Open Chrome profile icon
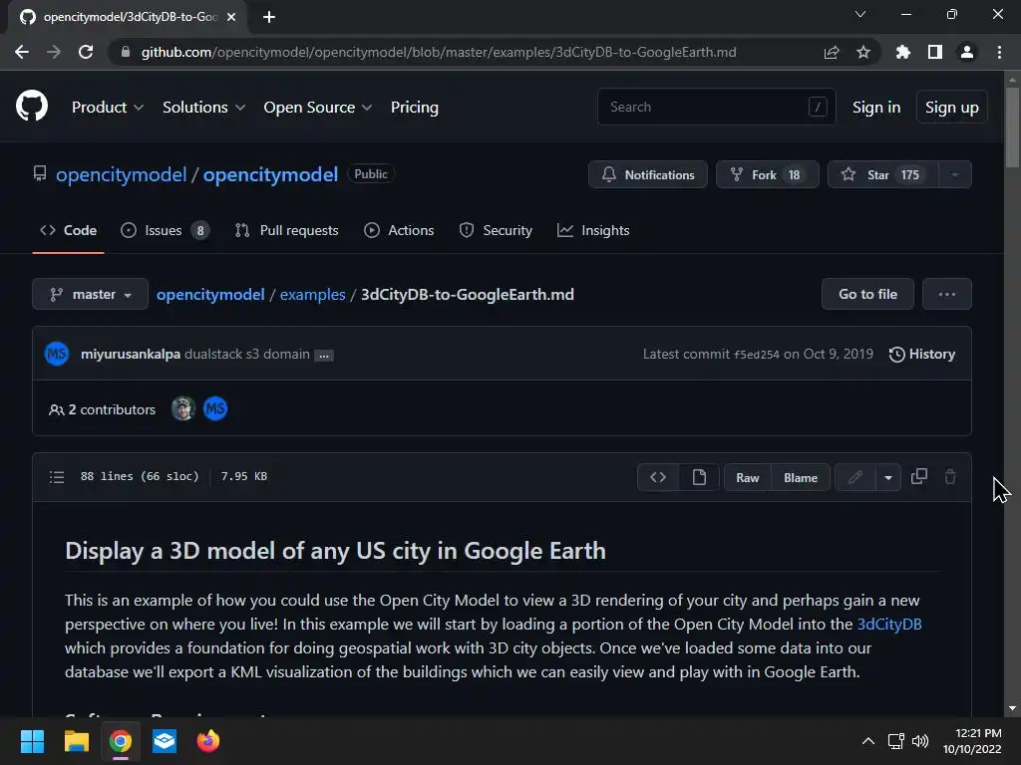 click(x=967, y=52)
